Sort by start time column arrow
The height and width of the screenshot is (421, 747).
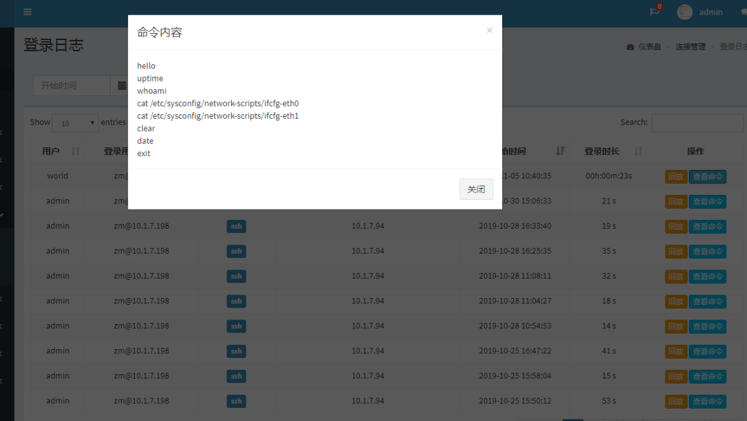coord(560,151)
